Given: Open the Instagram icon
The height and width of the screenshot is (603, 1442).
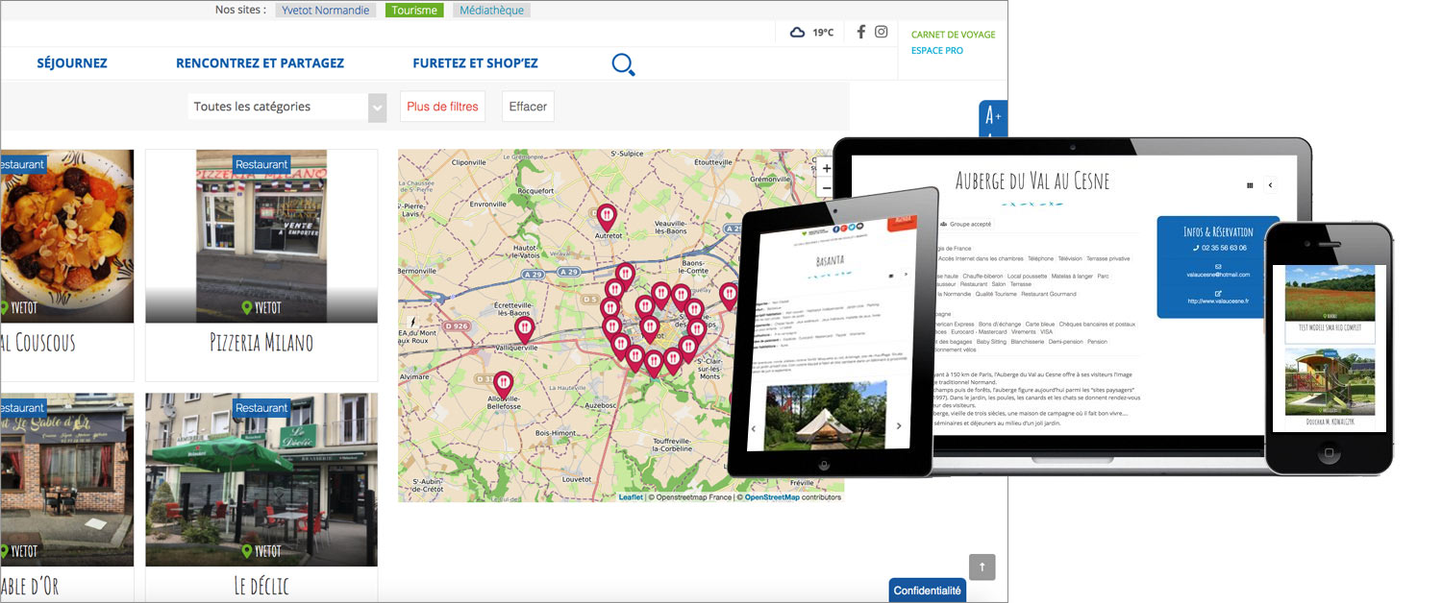Looking at the screenshot, I should point(881,32).
